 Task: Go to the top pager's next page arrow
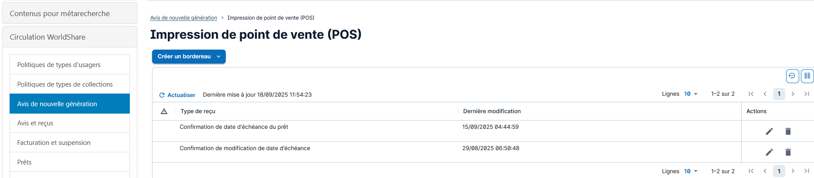pyautogui.click(x=793, y=94)
